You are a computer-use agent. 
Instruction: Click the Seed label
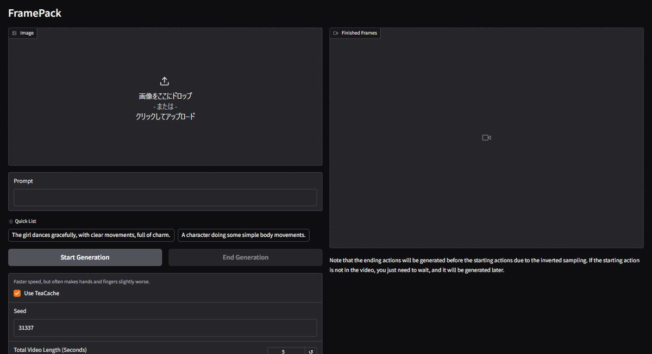pyautogui.click(x=20, y=311)
